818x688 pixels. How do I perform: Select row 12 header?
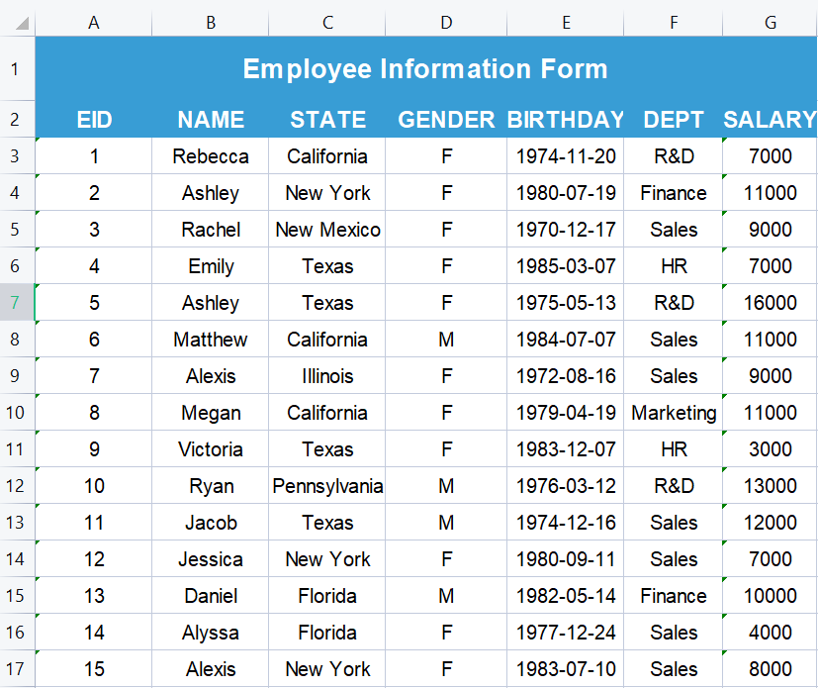pyautogui.click(x=17, y=485)
